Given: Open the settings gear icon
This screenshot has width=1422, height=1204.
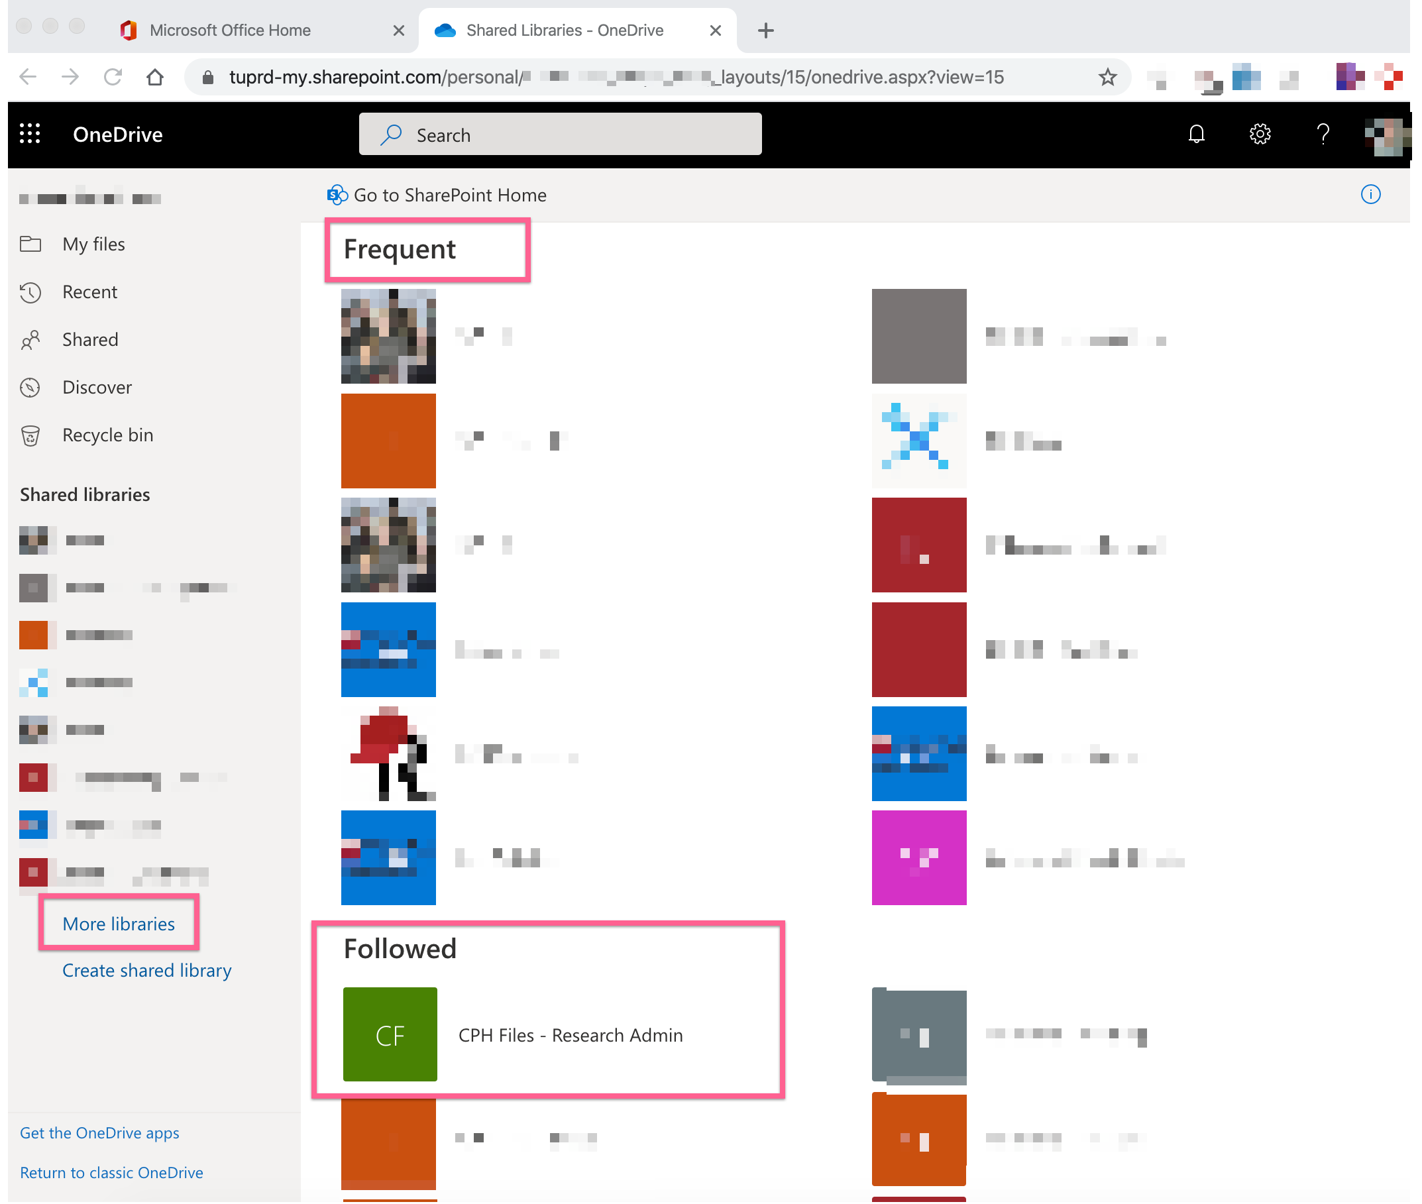Looking at the screenshot, I should [x=1260, y=134].
